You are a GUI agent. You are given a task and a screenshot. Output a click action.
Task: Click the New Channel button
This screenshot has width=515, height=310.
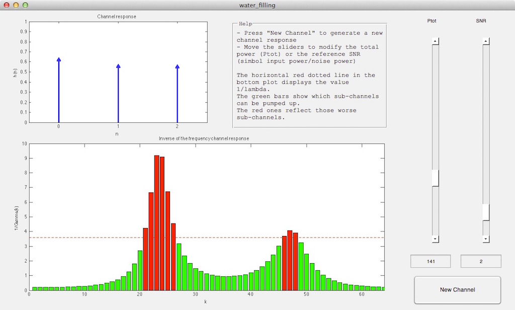click(457, 289)
